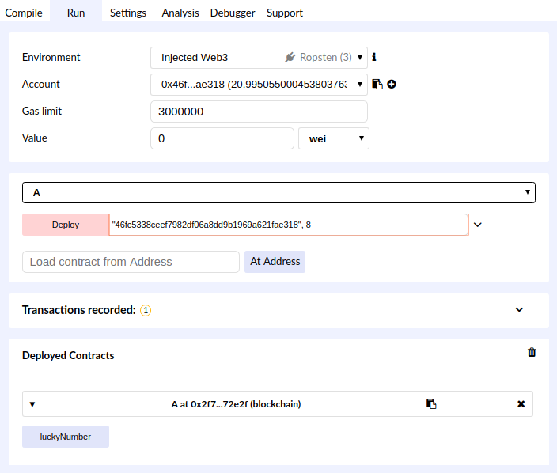
Task: Switch to the Compile tab
Action: (24, 13)
